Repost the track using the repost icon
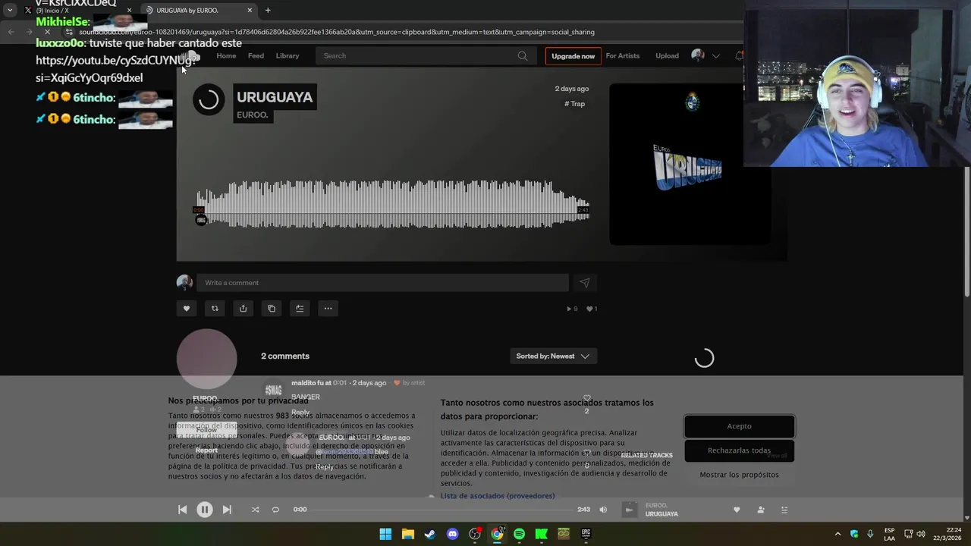The image size is (971, 546). [x=215, y=309]
